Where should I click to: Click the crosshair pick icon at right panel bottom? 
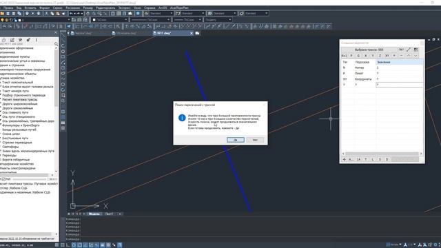(345, 159)
